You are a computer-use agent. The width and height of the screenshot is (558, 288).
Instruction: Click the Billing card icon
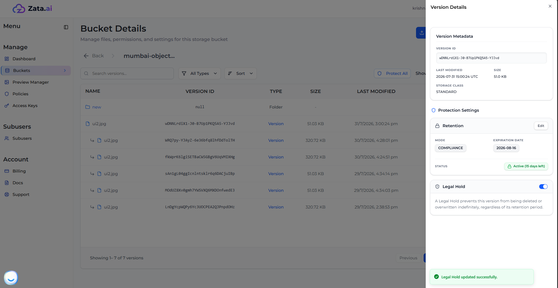pyautogui.click(x=7, y=171)
